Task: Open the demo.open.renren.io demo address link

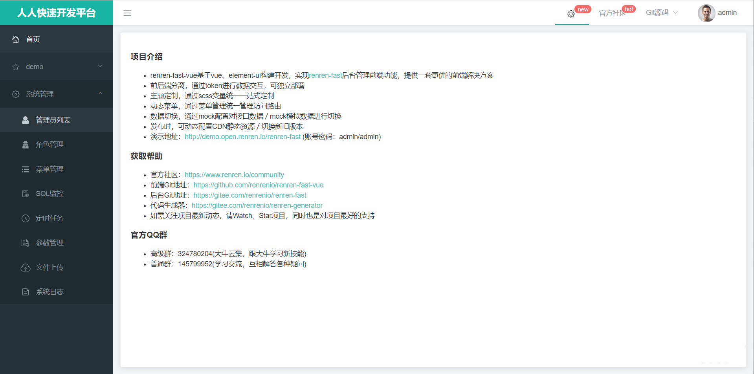Action: click(x=242, y=137)
